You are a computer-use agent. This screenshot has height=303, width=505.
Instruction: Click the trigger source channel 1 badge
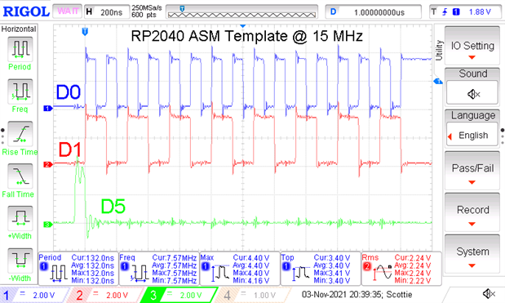(456, 12)
